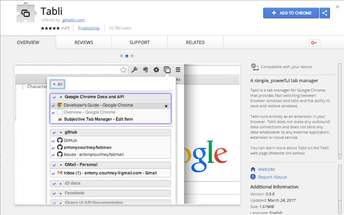Switch to the Reviews tab
The height and width of the screenshot is (215, 344).
point(84,42)
